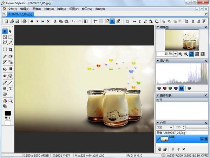Open the 滤镜(L) menu
Screen dimensions: 210x158
(61, 9)
